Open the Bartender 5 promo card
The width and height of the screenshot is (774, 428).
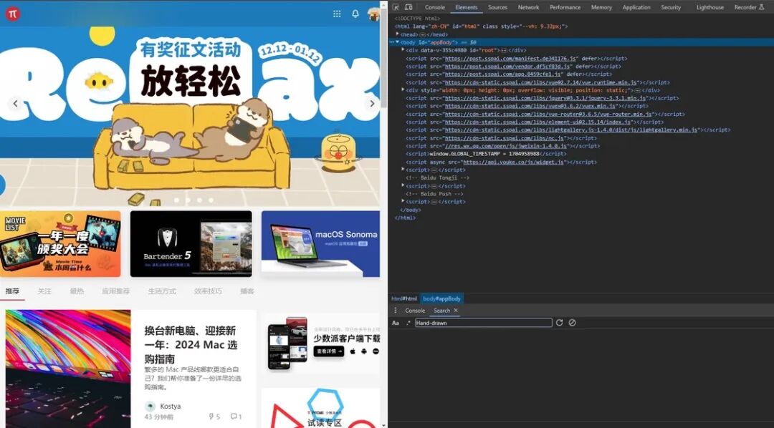pyautogui.click(x=191, y=244)
